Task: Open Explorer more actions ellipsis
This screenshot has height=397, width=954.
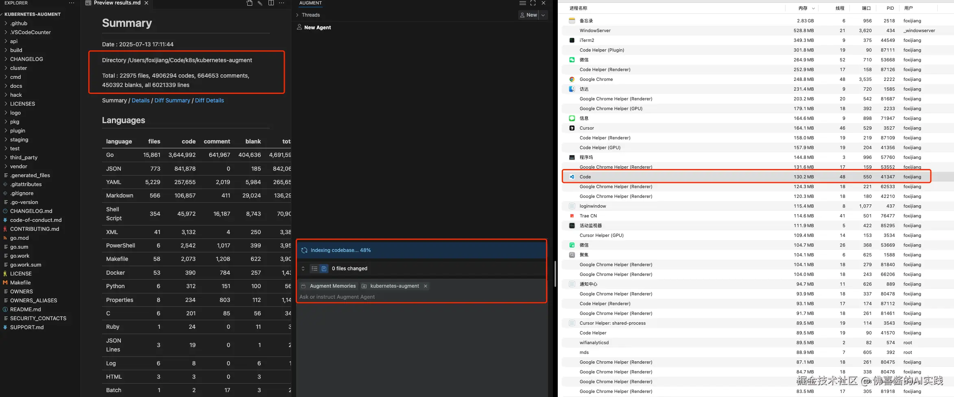Action: (x=72, y=3)
